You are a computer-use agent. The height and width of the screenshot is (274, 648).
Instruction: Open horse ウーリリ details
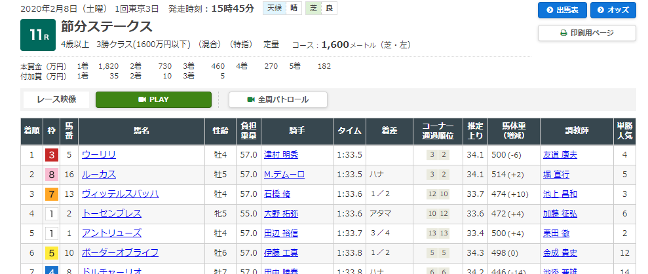pos(99,155)
